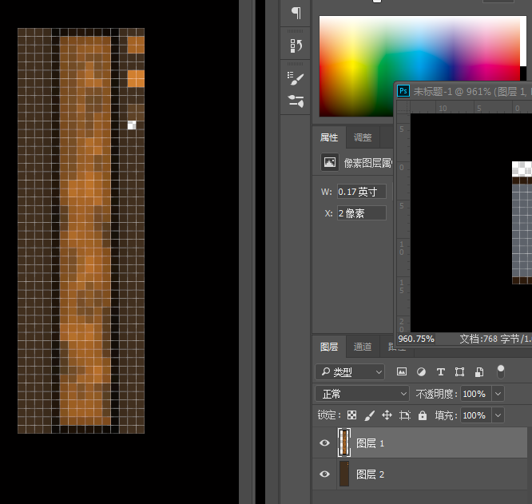Filter layers by adjustment layers icon
532x504 pixels.
point(422,372)
